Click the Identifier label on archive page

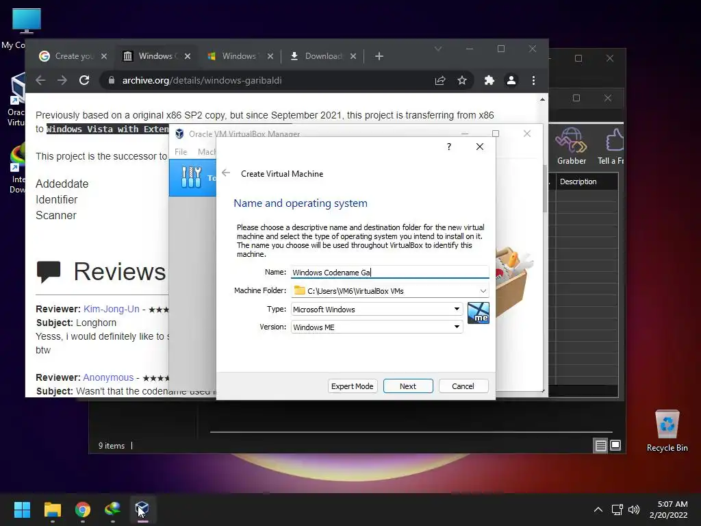tap(57, 199)
